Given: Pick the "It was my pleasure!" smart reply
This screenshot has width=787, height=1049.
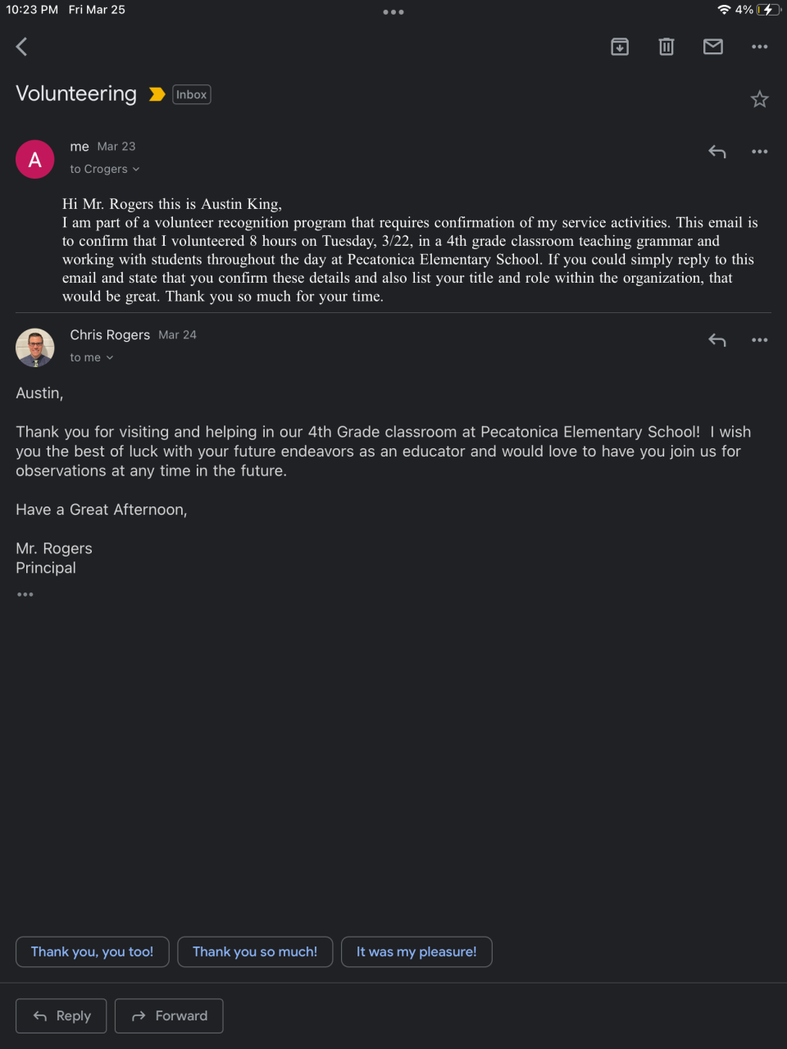Looking at the screenshot, I should (x=416, y=951).
